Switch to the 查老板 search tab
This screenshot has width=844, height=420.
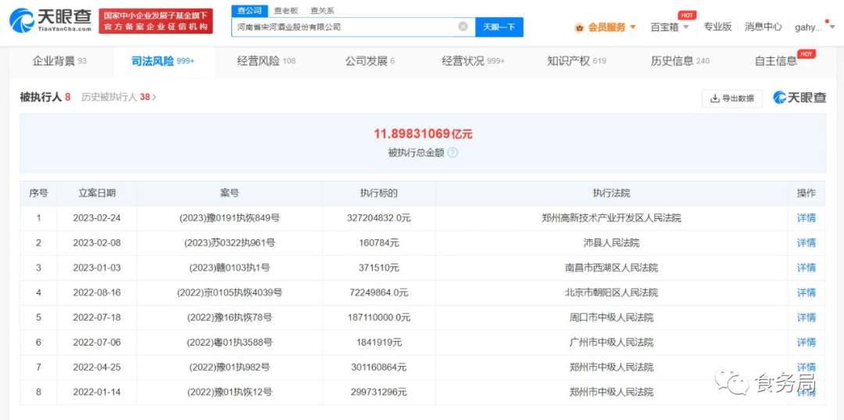[x=285, y=10]
